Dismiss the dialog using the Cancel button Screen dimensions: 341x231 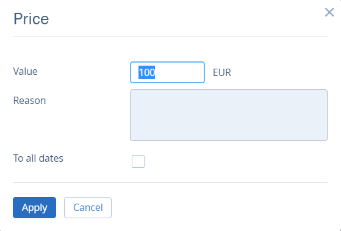pos(88,207)
